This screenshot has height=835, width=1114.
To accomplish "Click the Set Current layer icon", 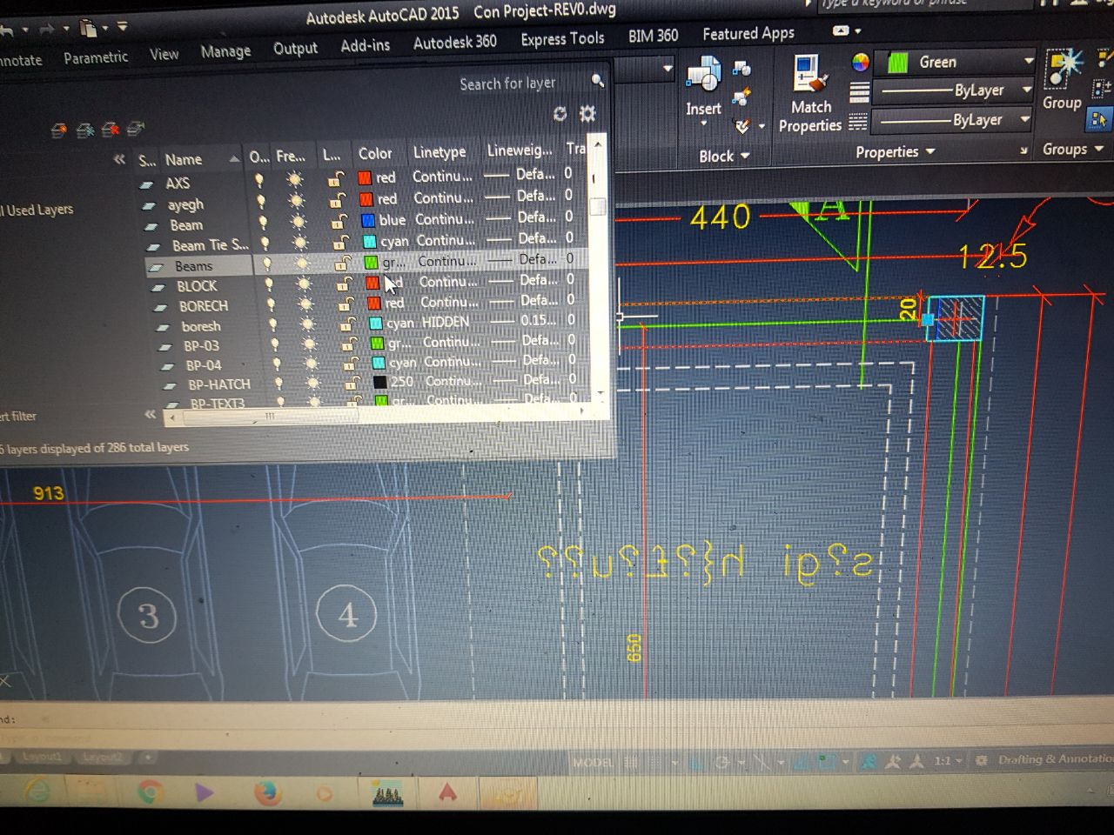I will tap(136, 129).
